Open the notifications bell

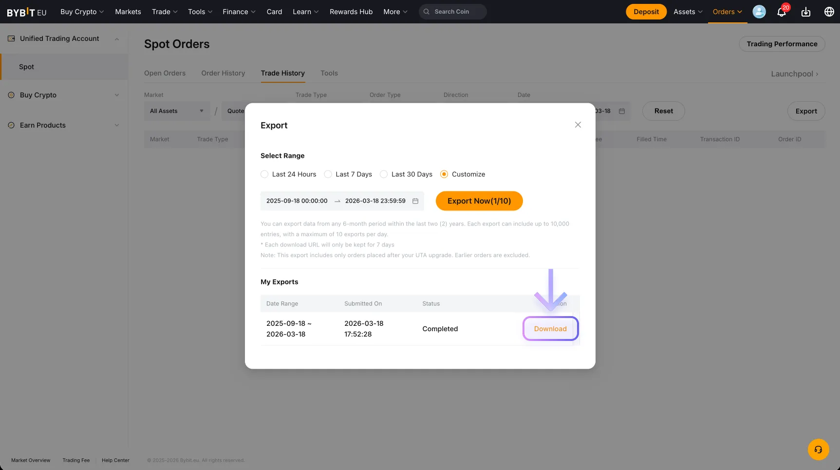781,12
